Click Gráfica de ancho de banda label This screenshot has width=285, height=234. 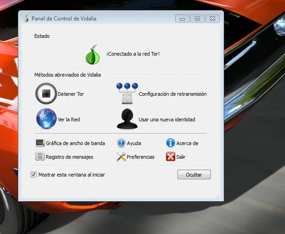tap(75, 143)
